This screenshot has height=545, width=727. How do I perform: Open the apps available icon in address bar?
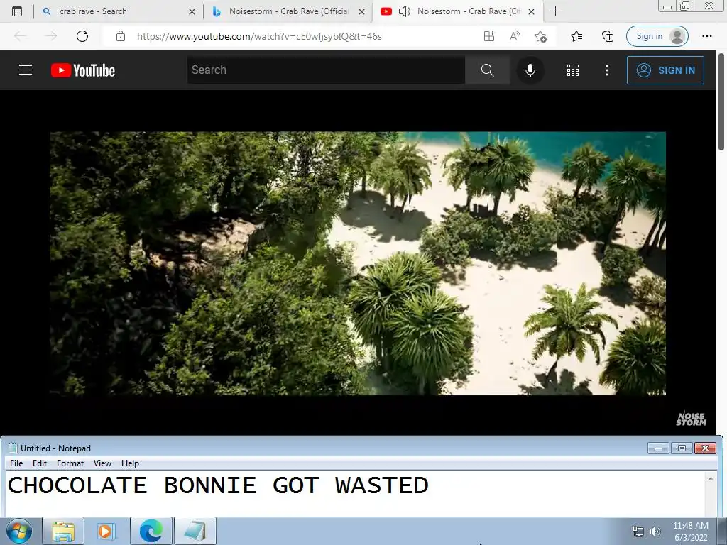click(489, 36)
